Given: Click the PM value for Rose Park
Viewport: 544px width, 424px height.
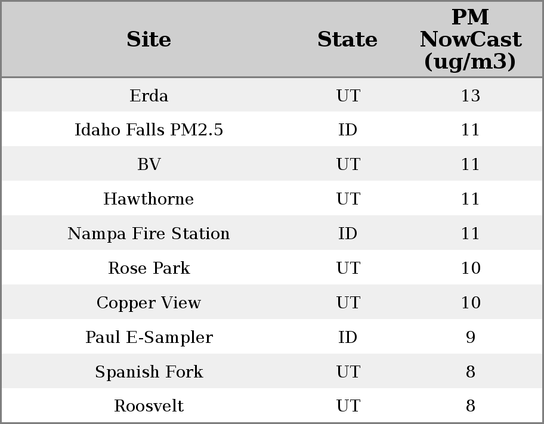Looking at the screenshot, I should (470, 268).
